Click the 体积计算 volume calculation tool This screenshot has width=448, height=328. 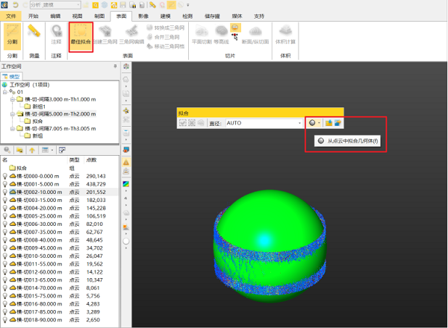point(285,35)
